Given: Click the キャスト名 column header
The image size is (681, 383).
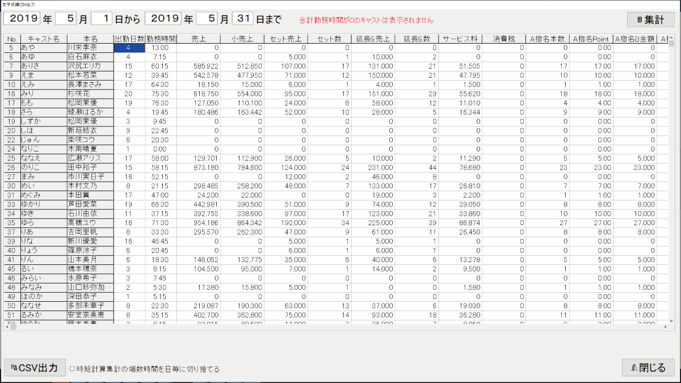Looking at the screenshot, I should coord(43,39).
